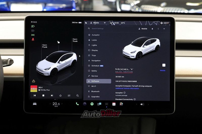The image size is (202, 134).
Task: Increase cabin temperature with right arrow
Action: click(62, 104)
